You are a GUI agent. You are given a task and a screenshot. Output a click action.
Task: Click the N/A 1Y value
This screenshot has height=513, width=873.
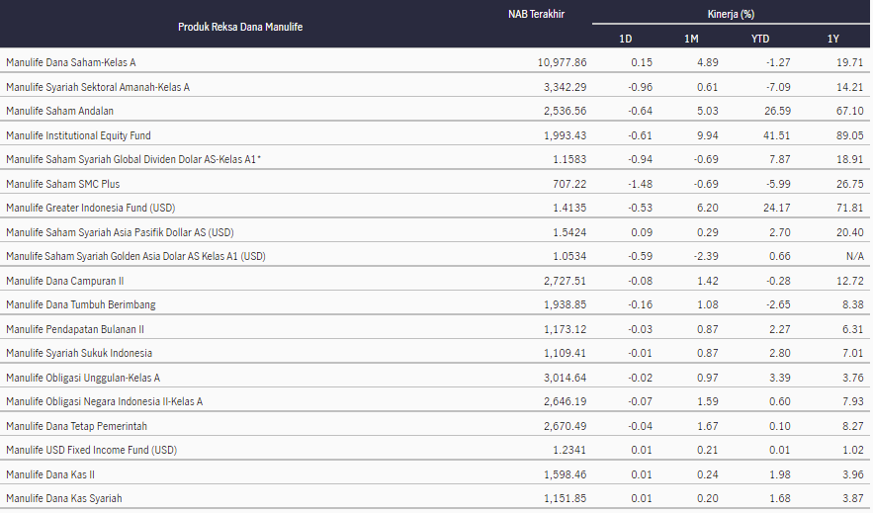click(x=854, y=256)
